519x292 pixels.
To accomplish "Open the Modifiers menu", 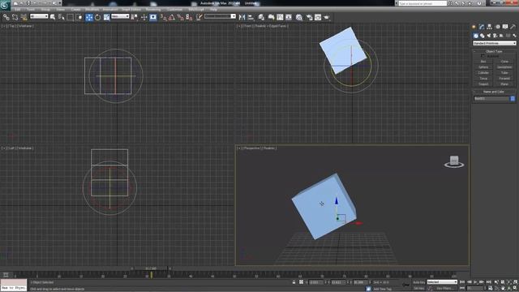I will [92, 10].
